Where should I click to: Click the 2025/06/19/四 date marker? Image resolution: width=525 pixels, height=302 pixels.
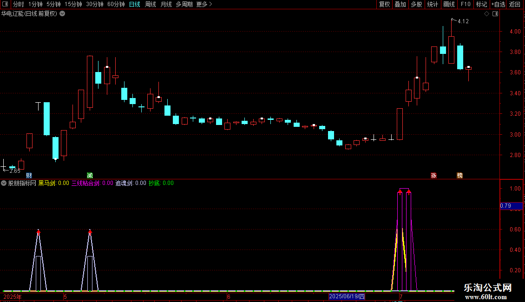[347, 296]
